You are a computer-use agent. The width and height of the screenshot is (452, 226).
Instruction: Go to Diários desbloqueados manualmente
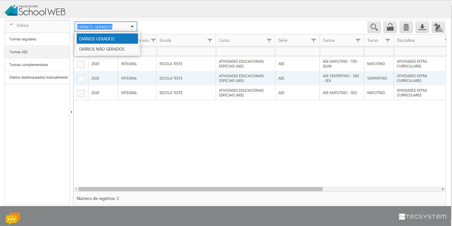(39, 77)
